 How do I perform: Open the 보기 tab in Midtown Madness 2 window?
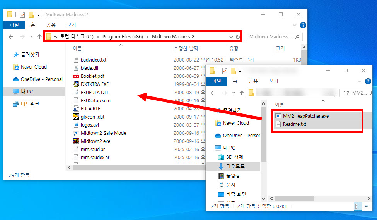click(x=72, y=25)
